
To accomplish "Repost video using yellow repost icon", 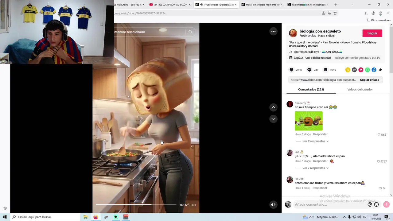I will 348,70.
